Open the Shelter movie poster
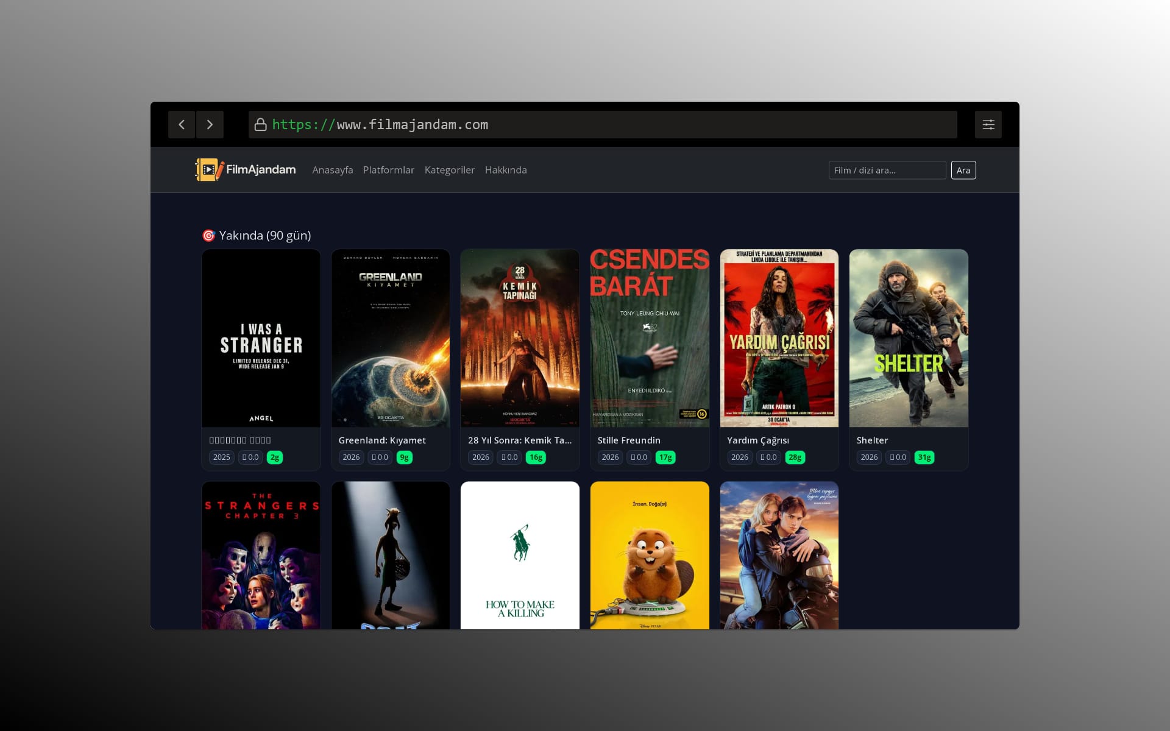The height and width of the screenshot is (731, 1170). click(x=908, y=338)
